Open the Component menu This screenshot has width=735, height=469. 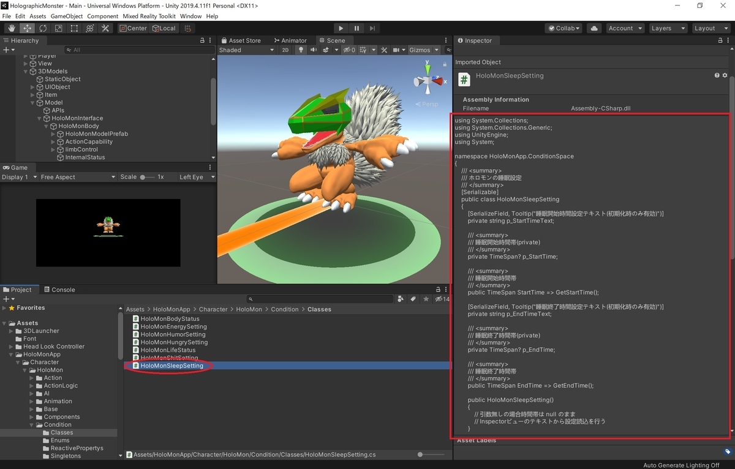pyautogui.click(x=102, y=16)
